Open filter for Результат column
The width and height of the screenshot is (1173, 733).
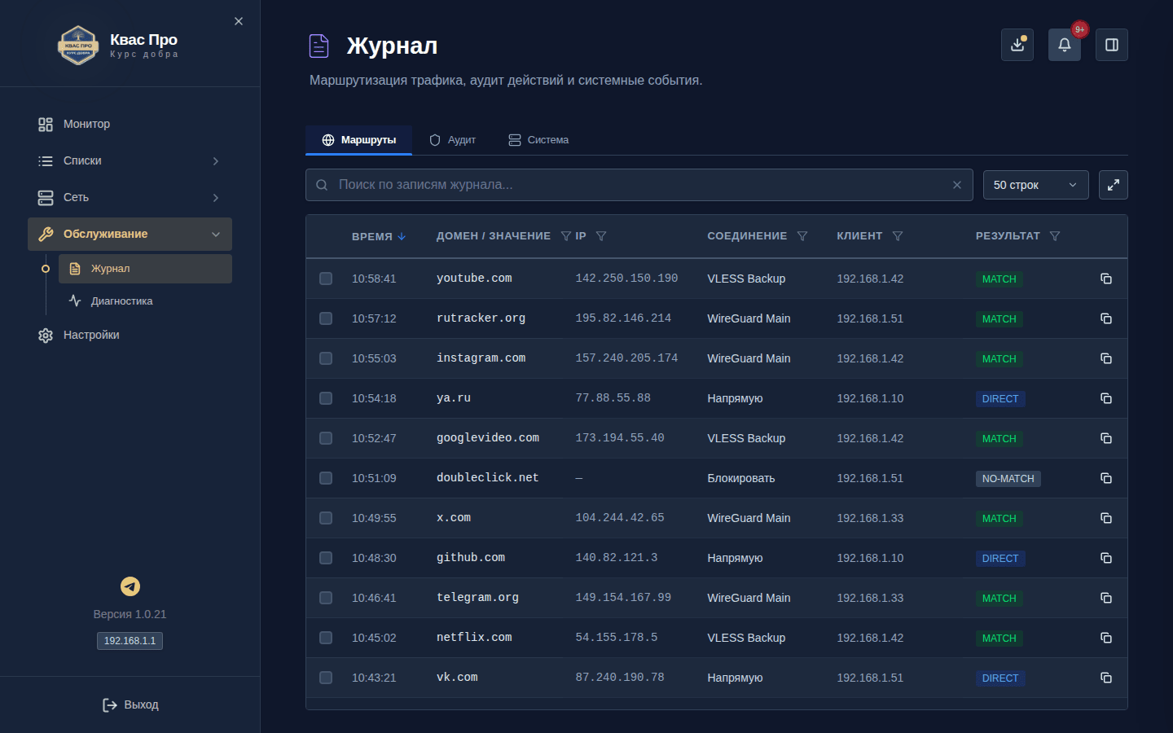point(1055,236)
